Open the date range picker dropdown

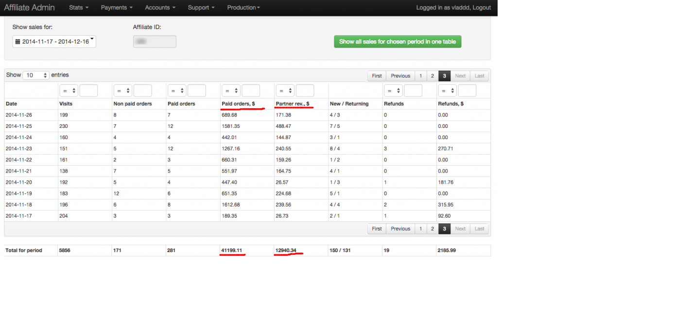click(54, 42)
